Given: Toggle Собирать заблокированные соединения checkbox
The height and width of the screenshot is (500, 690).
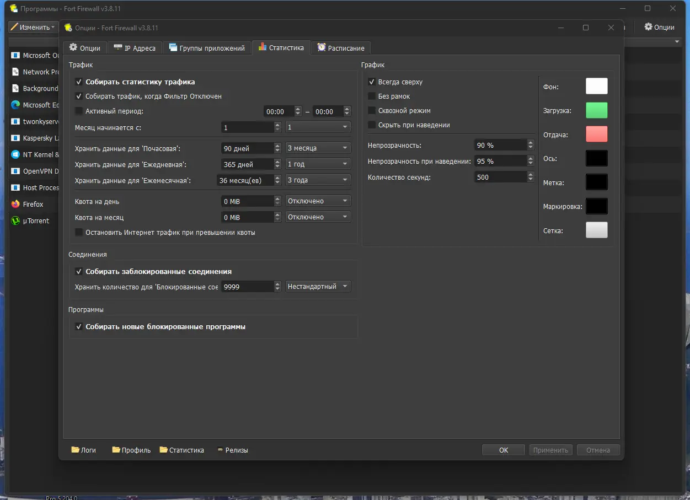Looking at the screenshot, I should [x=79, y=272].
